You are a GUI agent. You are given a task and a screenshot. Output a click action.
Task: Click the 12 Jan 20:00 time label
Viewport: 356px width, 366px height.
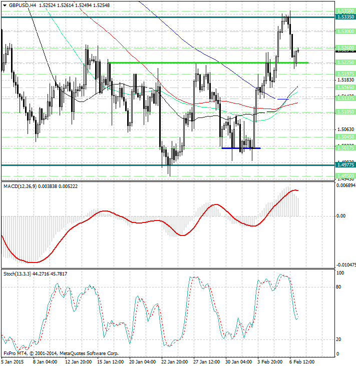coord(78,362)
